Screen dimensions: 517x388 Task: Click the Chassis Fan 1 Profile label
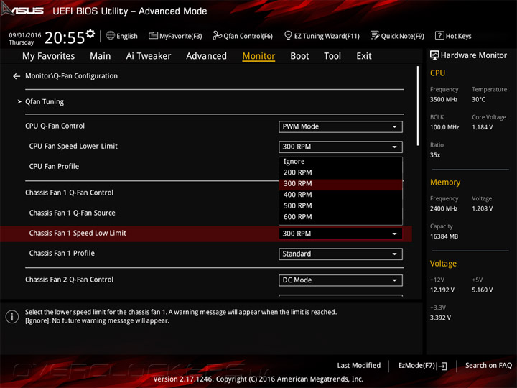click(62, 254)
